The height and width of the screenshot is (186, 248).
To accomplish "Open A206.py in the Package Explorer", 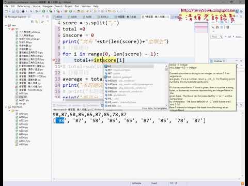I will (x=23, y=128).
